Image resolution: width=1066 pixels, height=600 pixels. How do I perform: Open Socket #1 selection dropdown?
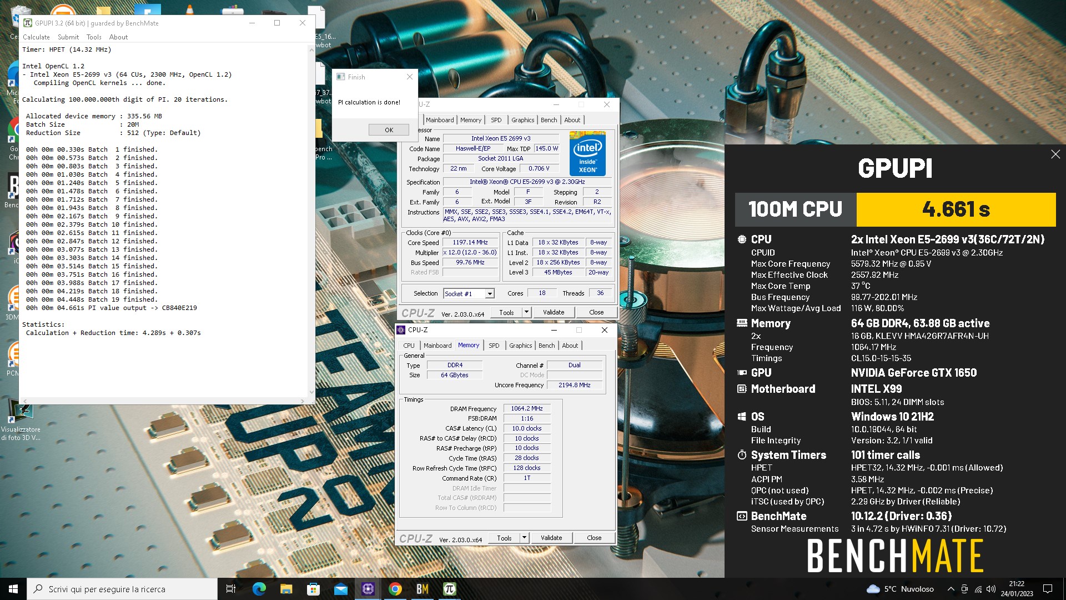[490, 294]
